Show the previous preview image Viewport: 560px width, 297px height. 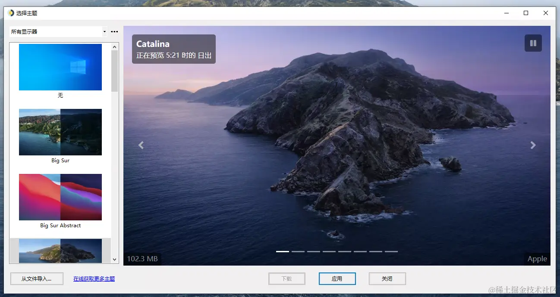[x=141, y=145]
